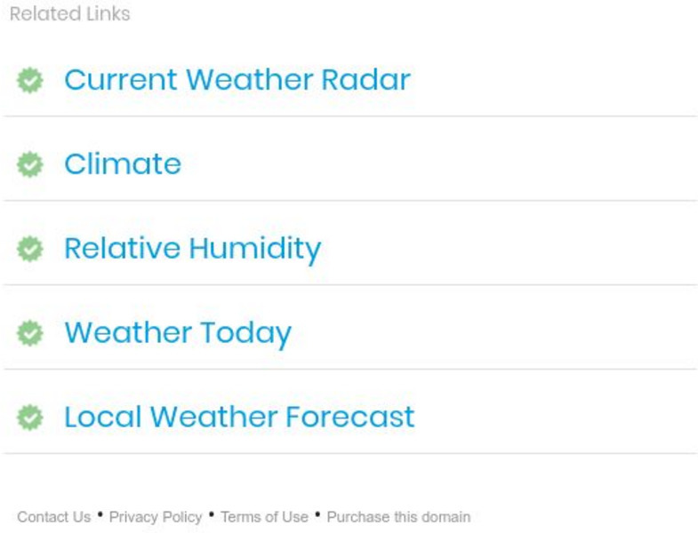Click the Related Links heading
The height and width of the screenshot is (533, 698).
(x=69, y=14)
